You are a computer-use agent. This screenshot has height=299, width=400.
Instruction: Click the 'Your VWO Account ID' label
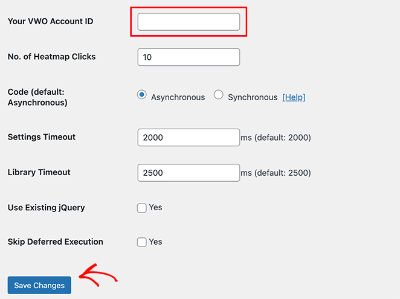[50, 22]
